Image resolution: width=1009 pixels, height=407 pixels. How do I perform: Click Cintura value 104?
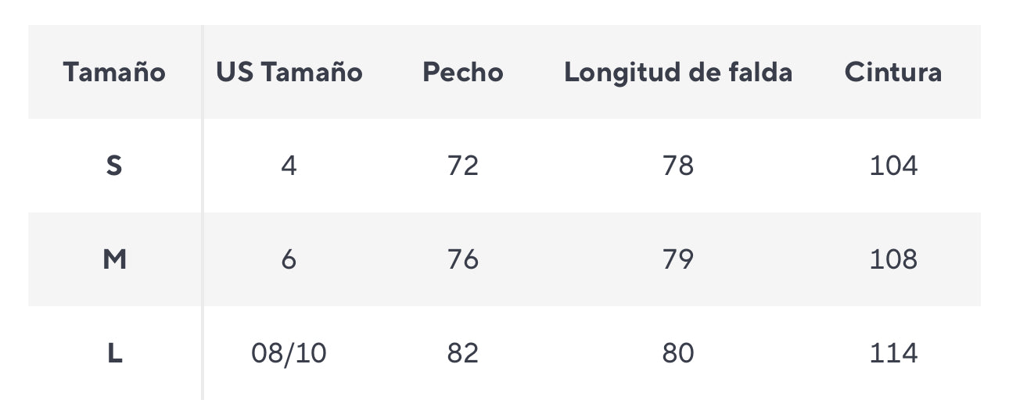[893, 166]
